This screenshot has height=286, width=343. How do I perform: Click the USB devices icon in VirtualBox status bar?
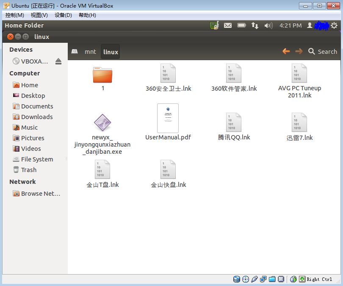pos(254,279)
